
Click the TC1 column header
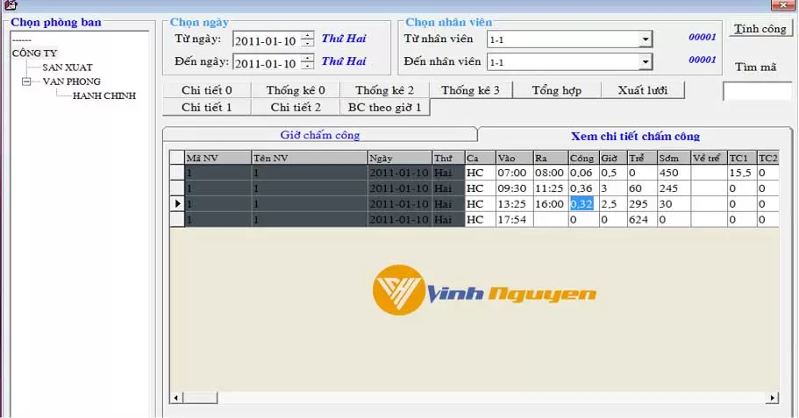742,158
